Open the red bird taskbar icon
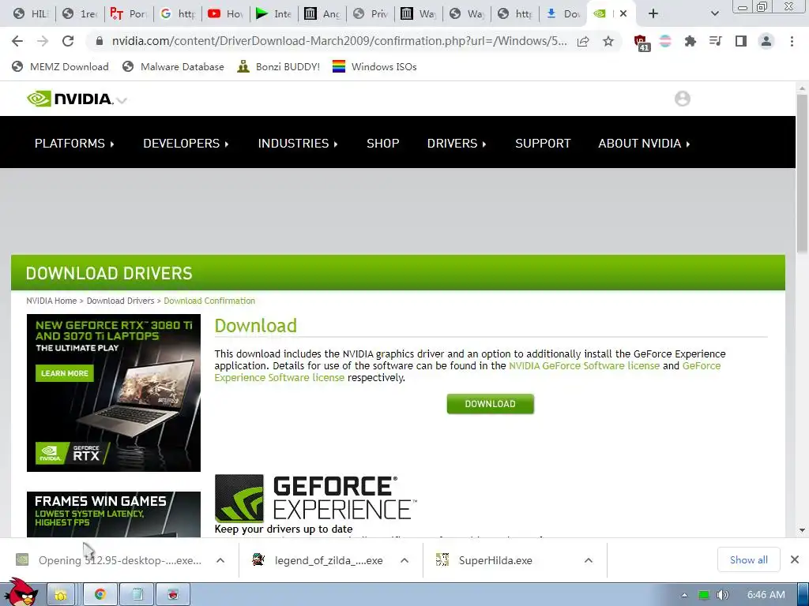This screenshot has width=809, height=606. click(173, 595)
